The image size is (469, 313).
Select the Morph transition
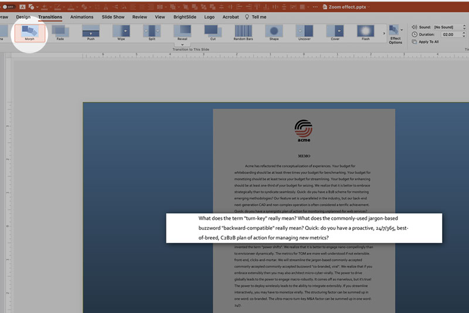30,33
